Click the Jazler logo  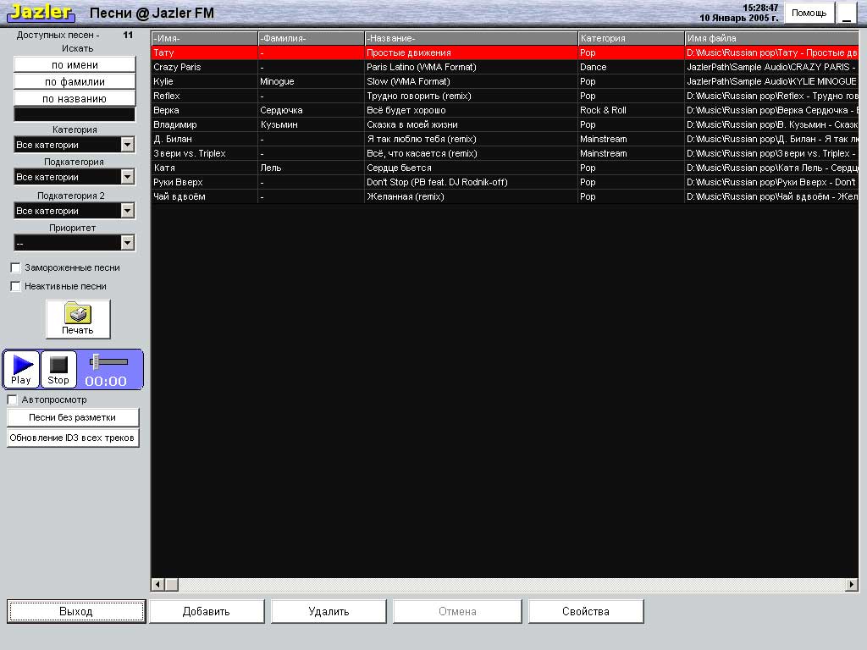[x=41, y=12]
